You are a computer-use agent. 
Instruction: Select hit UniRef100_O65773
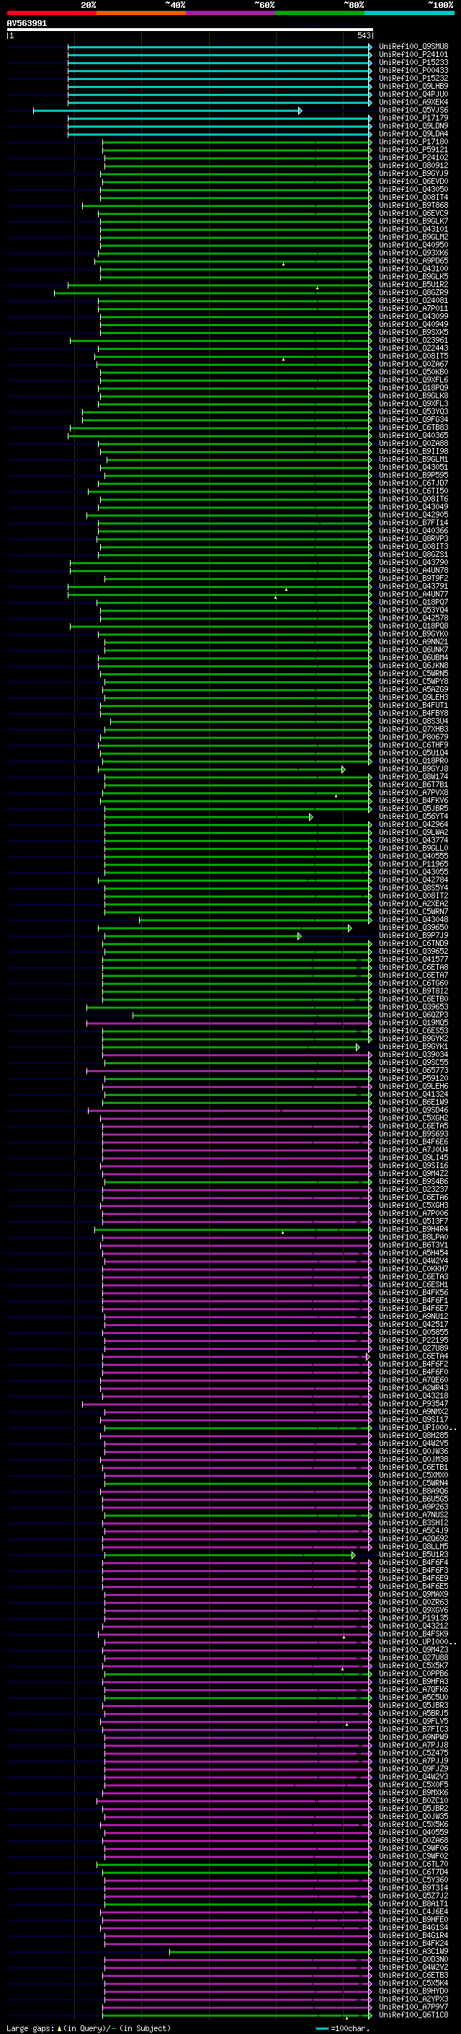[413, 1071]
